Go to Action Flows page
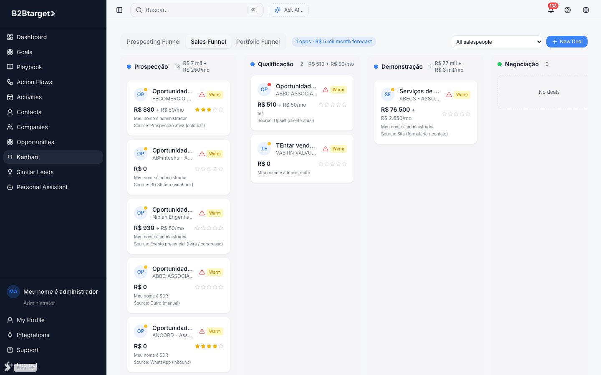The height and width of the screenshot is (375, 601). pos(53,82)
